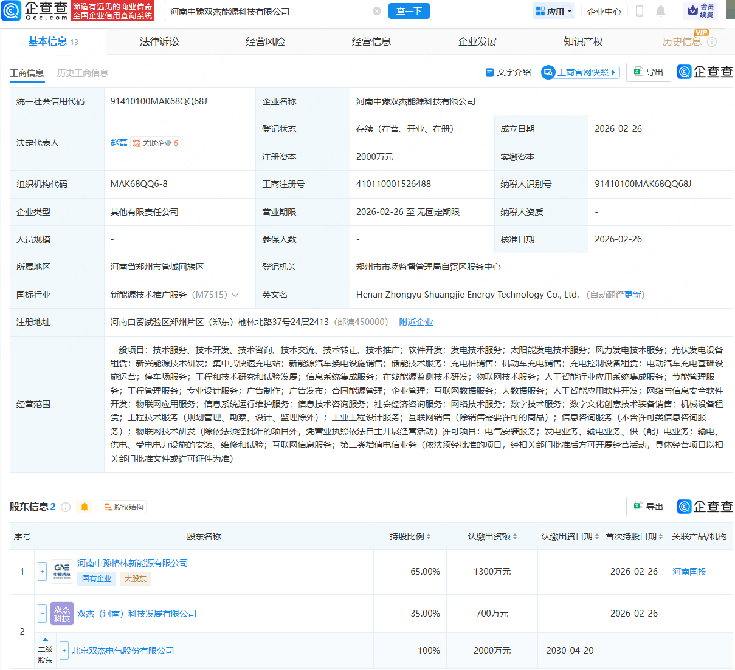Click the info icon next to 历史信息
The image size is (735, 670).
712,42
